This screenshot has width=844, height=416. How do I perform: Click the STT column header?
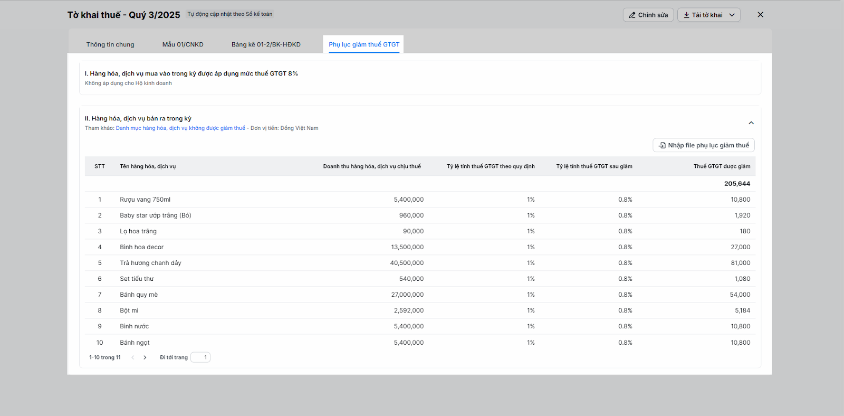coord(100,166)
